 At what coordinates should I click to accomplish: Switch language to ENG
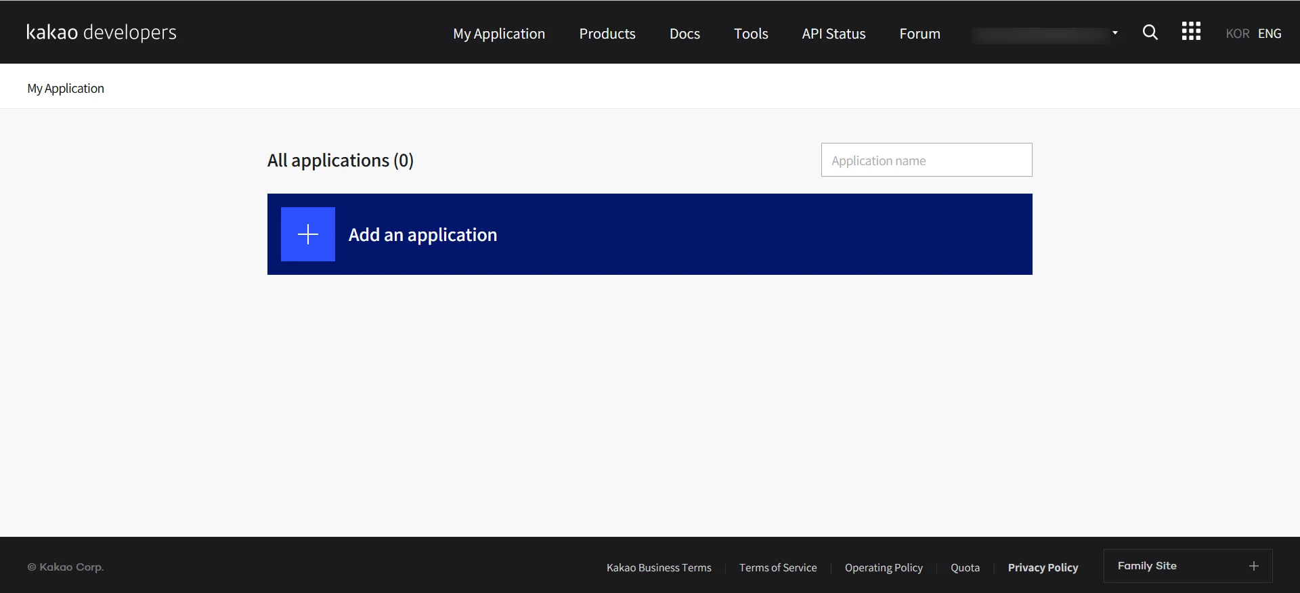[x=1270, y=34]
